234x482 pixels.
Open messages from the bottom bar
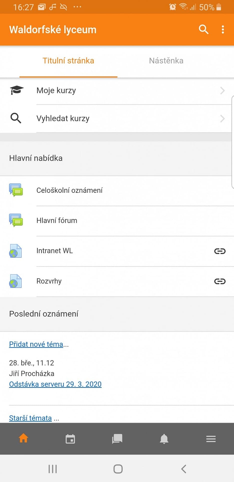pos(117,439)
